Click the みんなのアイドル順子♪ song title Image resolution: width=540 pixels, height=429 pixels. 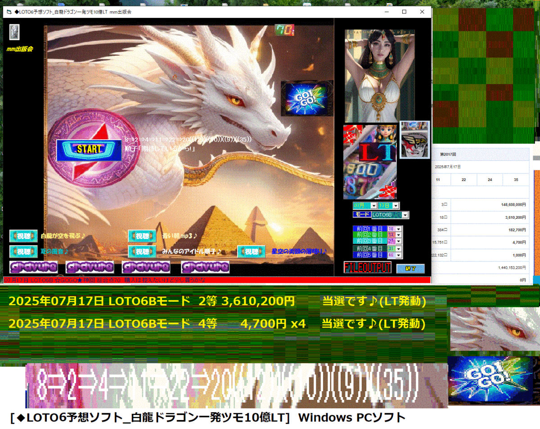click(x=192, y=251)
